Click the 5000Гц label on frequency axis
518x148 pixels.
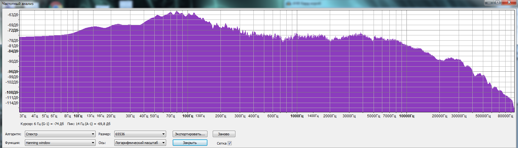pos(374,116)
